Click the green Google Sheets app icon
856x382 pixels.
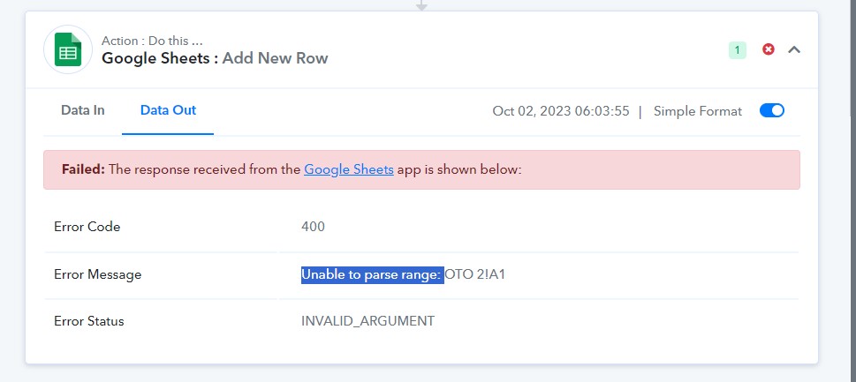click(68, 49)
